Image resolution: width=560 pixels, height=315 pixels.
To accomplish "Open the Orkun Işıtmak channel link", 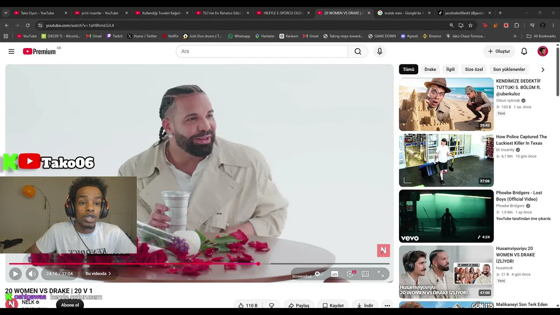I will click(x=507, y=101).
